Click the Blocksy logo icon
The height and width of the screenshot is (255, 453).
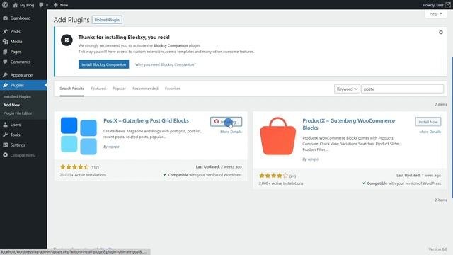tap(67, 40)
